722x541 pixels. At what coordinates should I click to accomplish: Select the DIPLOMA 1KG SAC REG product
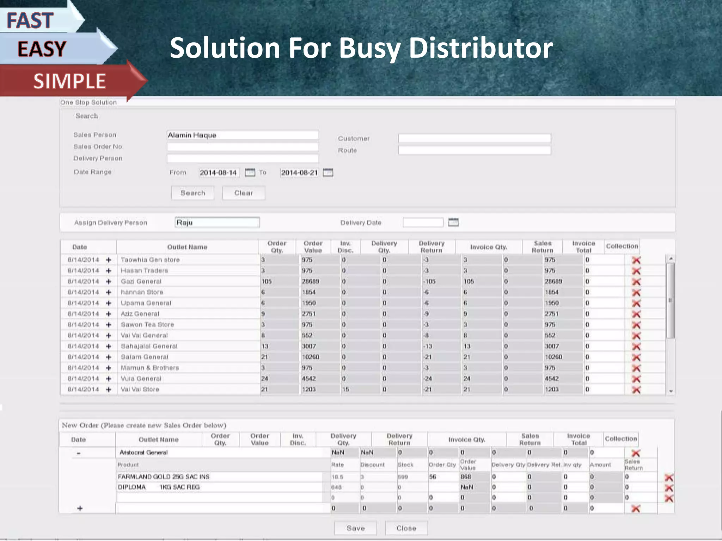coord(159,487)
